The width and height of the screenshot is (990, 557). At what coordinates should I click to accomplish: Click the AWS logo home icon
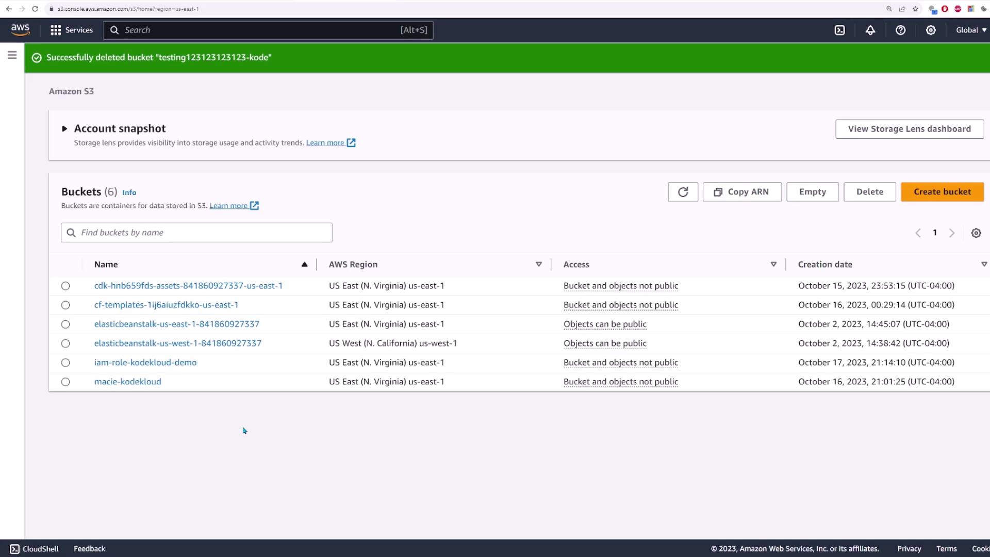pyautogui.click(x=20, y=30)
